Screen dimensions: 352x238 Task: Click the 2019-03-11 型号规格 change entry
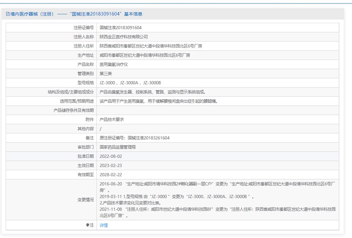177,196
